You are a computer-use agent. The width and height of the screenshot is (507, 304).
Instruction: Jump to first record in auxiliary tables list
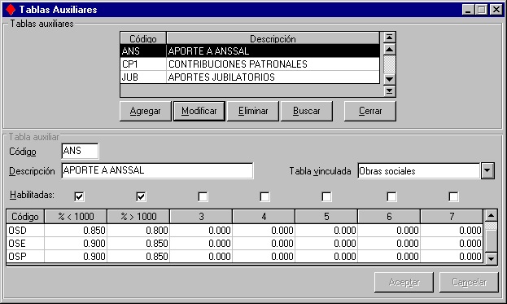(x=389, y=37)
